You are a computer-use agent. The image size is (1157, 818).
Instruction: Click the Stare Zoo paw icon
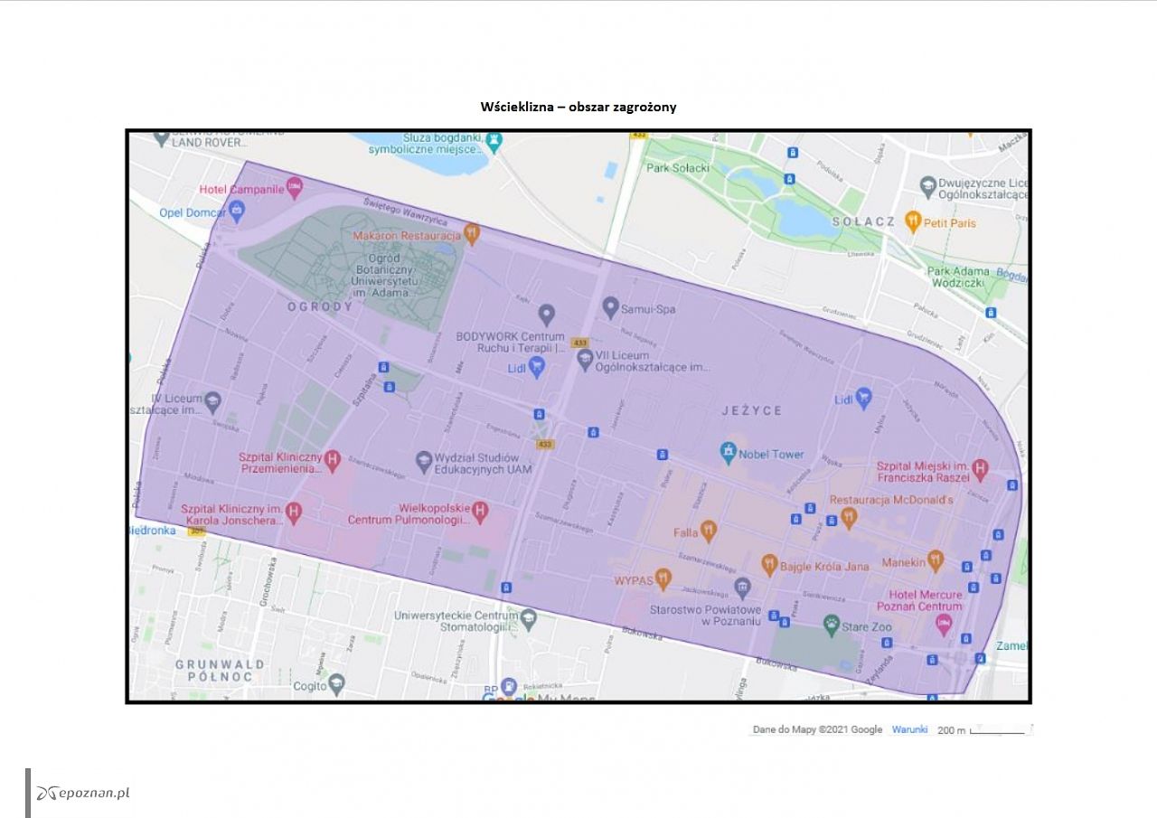[x=832, y=625]
